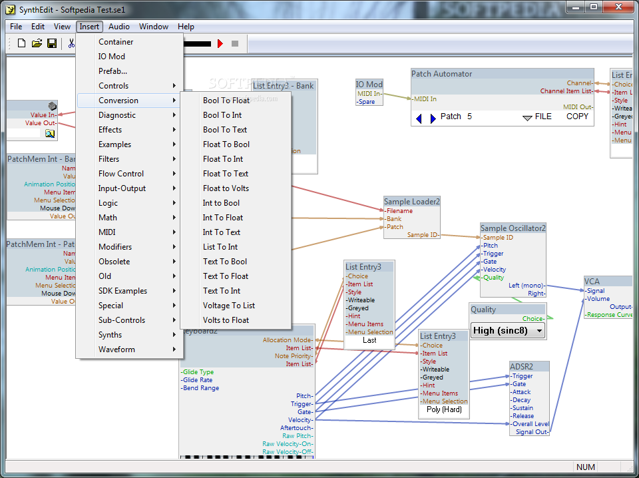Click the VCA module title
This screenshot has height=478, width=639.
[592, 282]
